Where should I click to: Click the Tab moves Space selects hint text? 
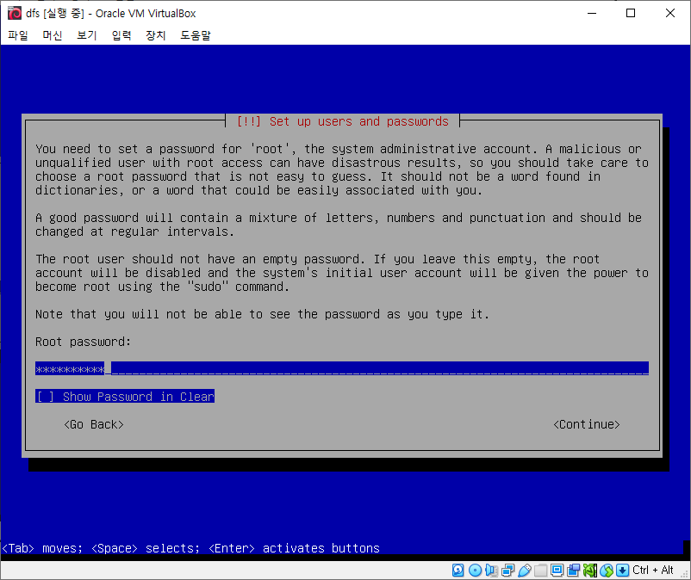click(190, 548)
